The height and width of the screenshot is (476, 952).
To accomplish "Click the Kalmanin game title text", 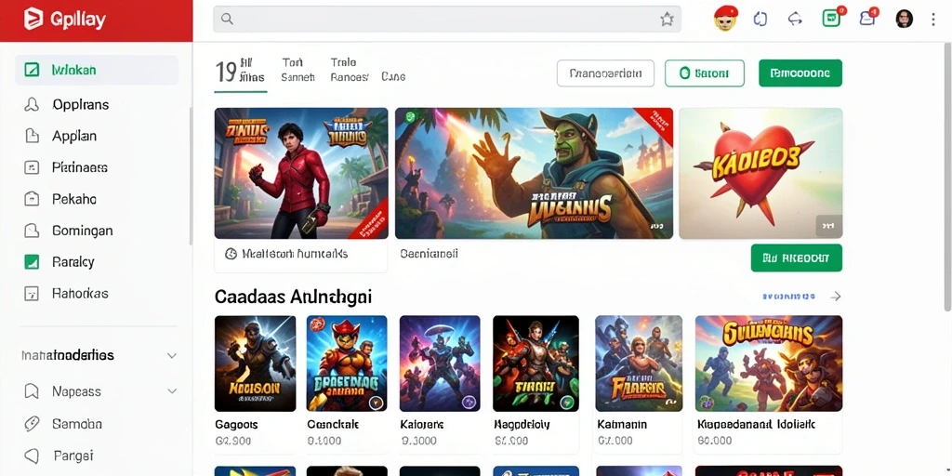I will tap(622, 424).
